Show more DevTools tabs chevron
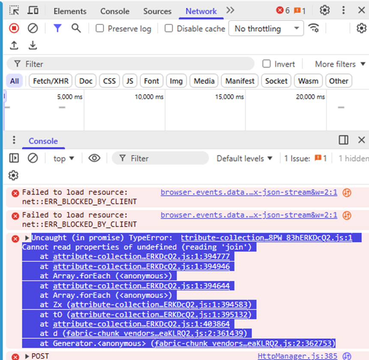 point(230,10)
